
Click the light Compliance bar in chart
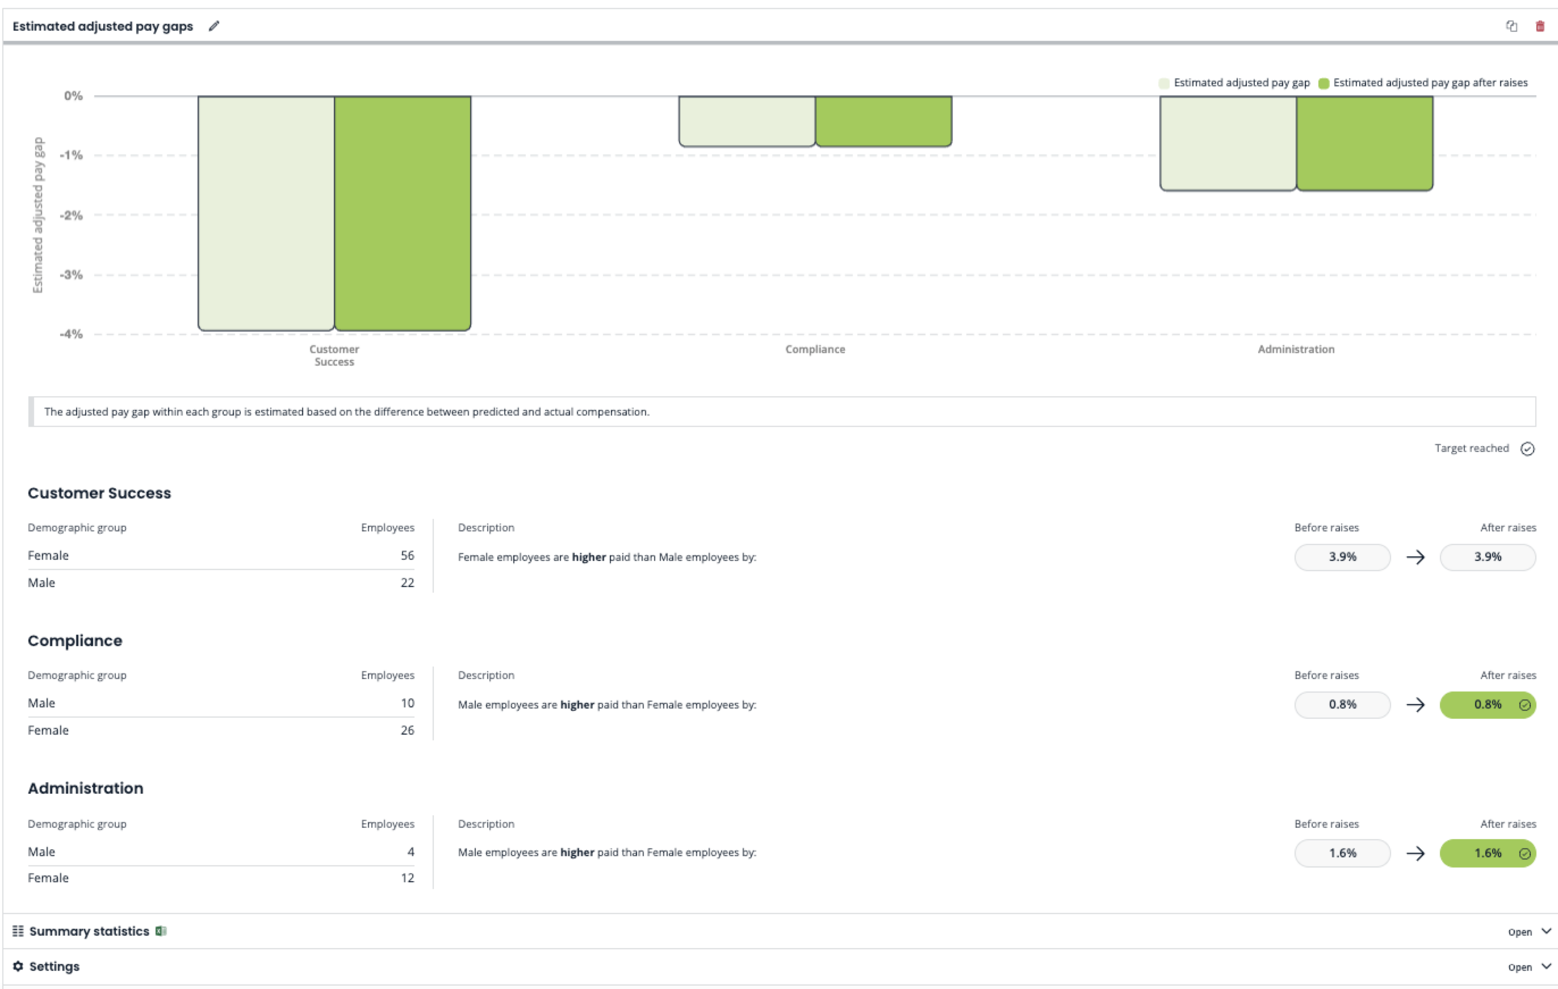(x=747, y=121)
